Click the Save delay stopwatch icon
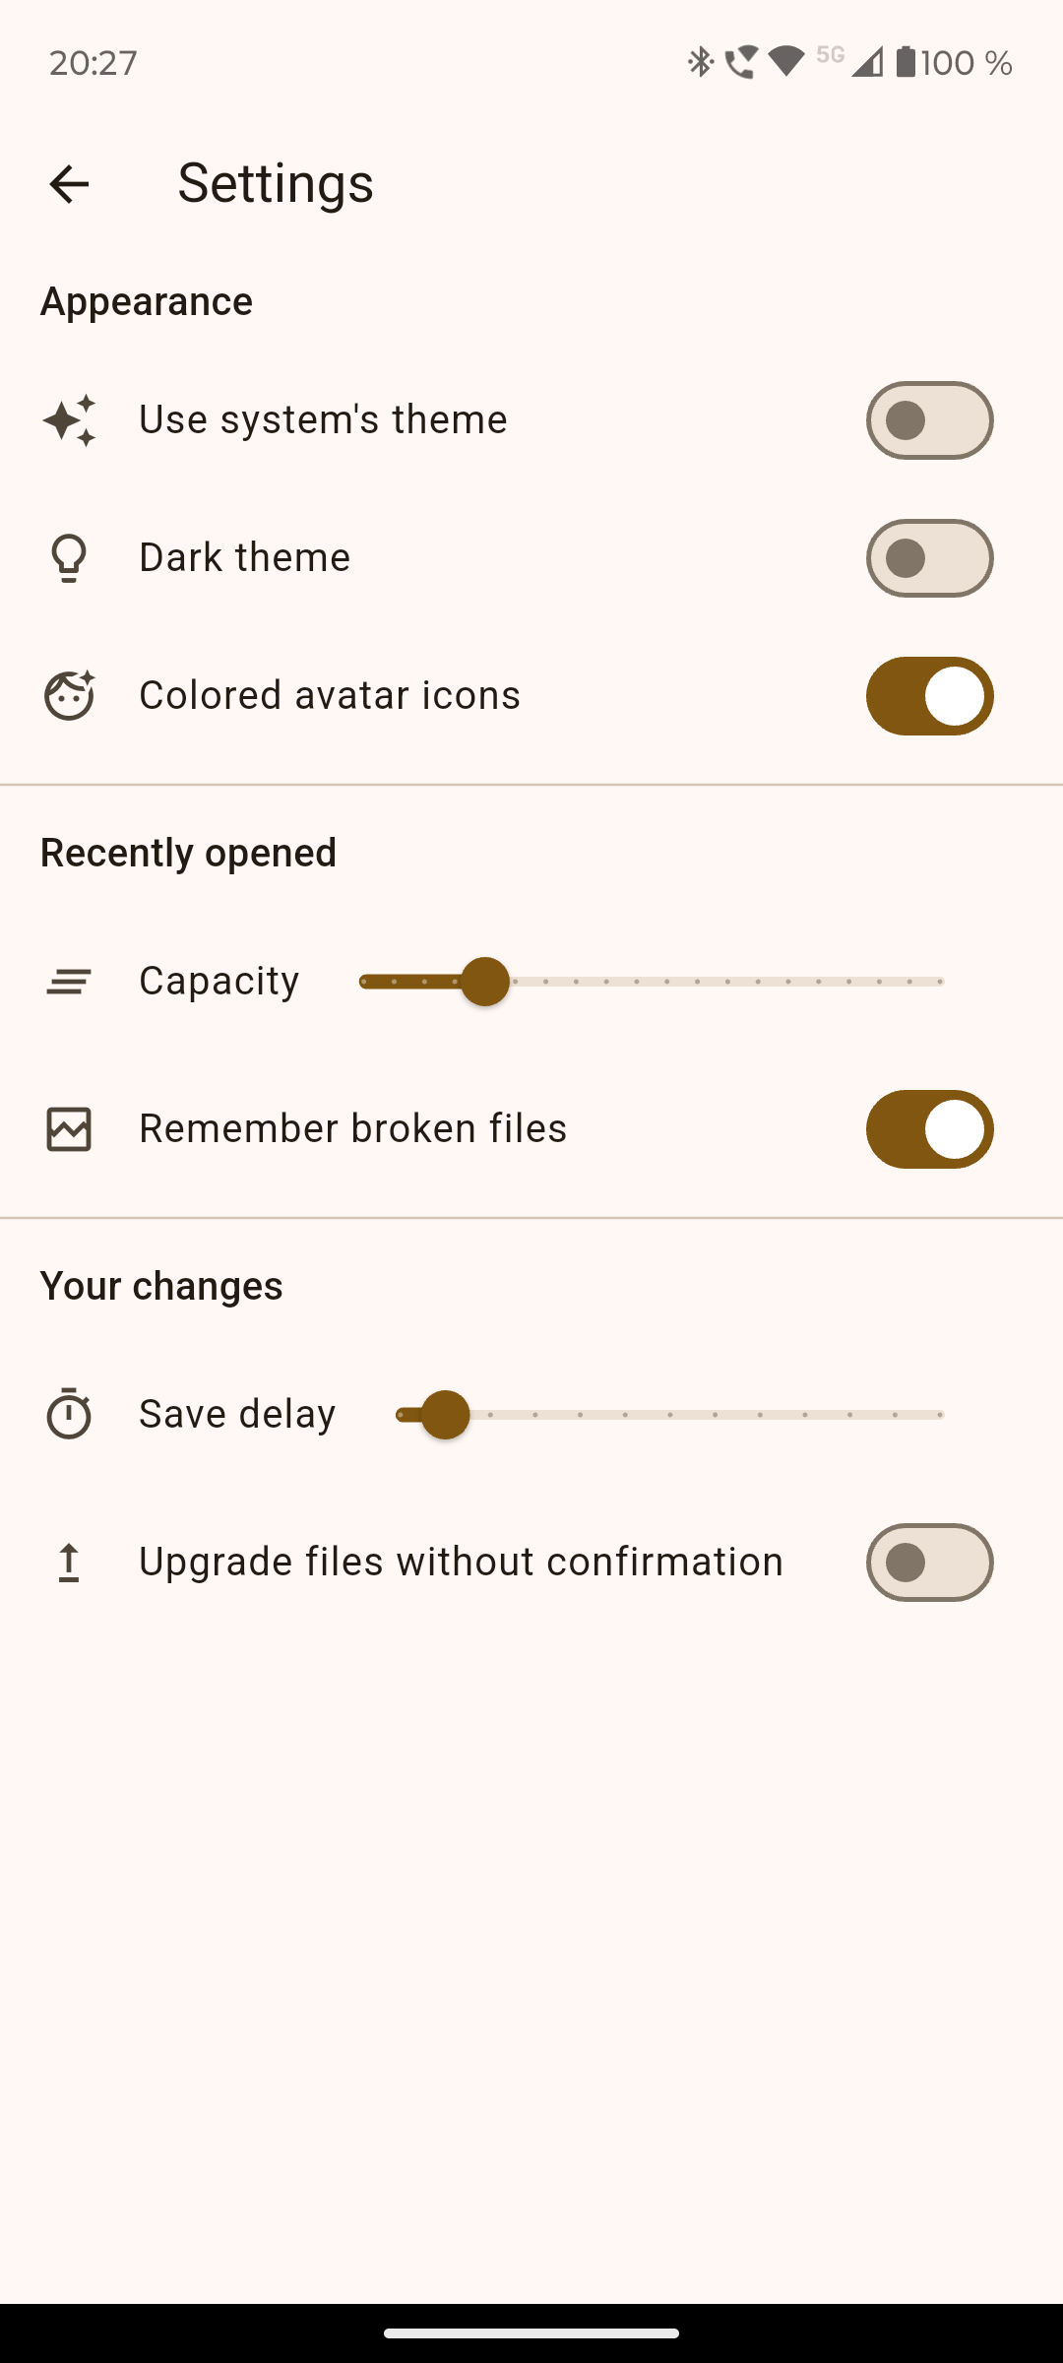Screen dimensions: 1063x2363 click(x=69, y=1414)
